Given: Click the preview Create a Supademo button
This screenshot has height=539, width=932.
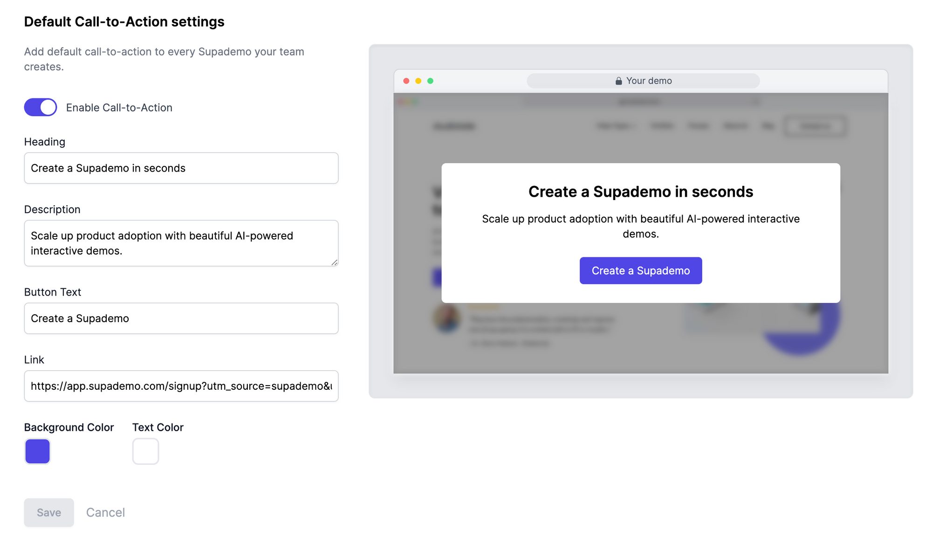Looking at the screenshot, I should point(641,270).
